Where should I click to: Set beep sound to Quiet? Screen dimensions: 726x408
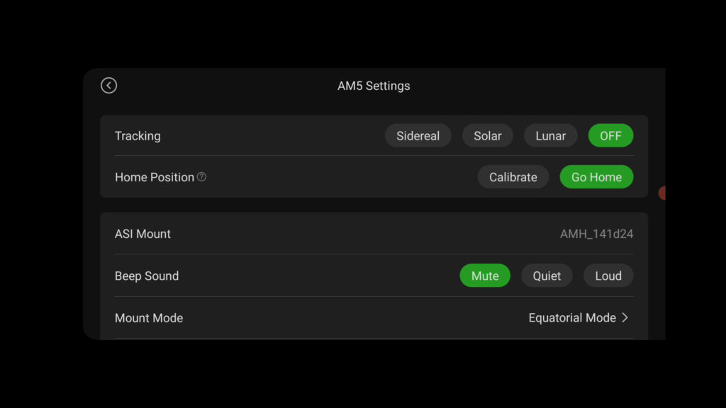point(547,276)
